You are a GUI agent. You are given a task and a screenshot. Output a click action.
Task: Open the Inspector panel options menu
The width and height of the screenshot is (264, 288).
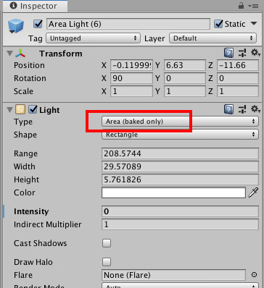(x=253, y=6)
